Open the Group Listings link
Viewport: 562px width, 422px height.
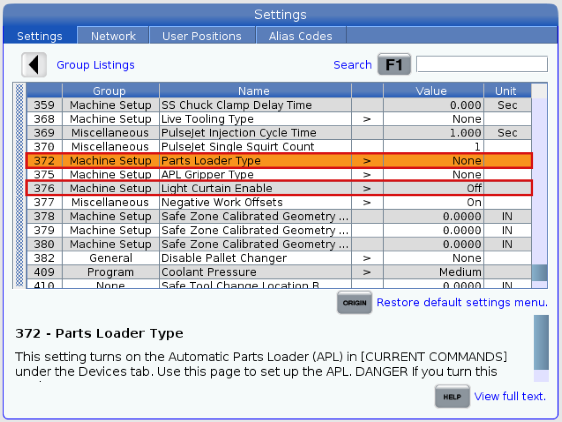[96, 65]
